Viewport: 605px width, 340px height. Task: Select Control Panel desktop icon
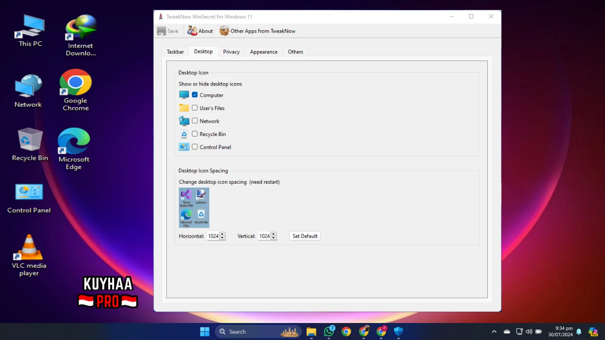coord(29,198)
